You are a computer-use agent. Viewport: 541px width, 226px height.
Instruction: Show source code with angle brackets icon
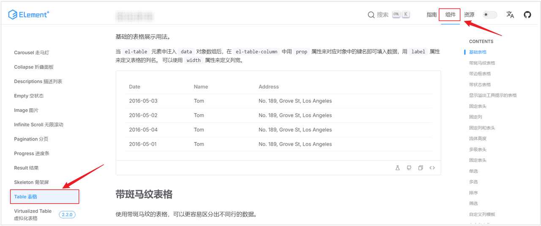[432, 168]
